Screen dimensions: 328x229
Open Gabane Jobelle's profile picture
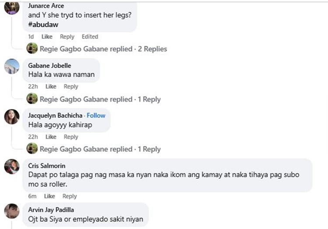click(12, 66)
